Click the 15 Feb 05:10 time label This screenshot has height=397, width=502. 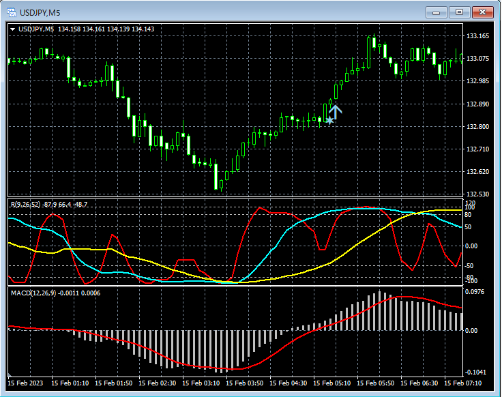point(331,383)
